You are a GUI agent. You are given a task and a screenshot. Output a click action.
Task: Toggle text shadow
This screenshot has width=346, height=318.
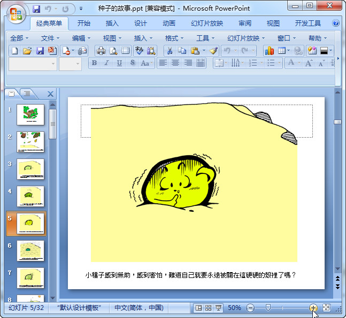[132, 63]
